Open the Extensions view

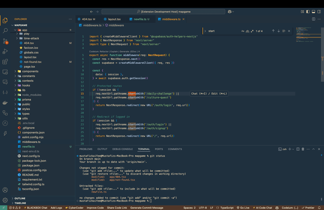click(x=5, y=62)
